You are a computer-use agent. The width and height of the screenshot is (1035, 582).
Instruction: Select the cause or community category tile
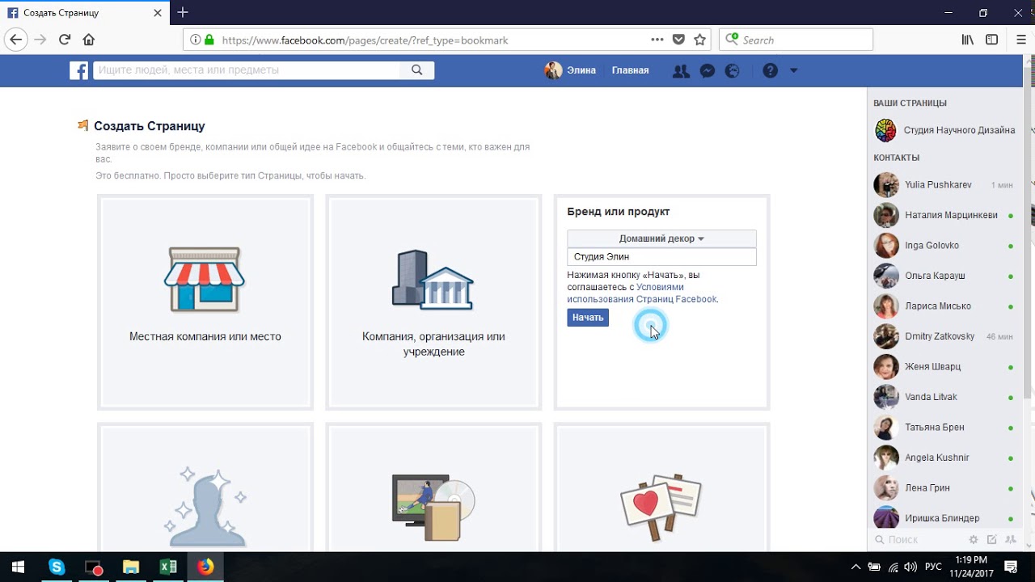(x=661, y=488)
